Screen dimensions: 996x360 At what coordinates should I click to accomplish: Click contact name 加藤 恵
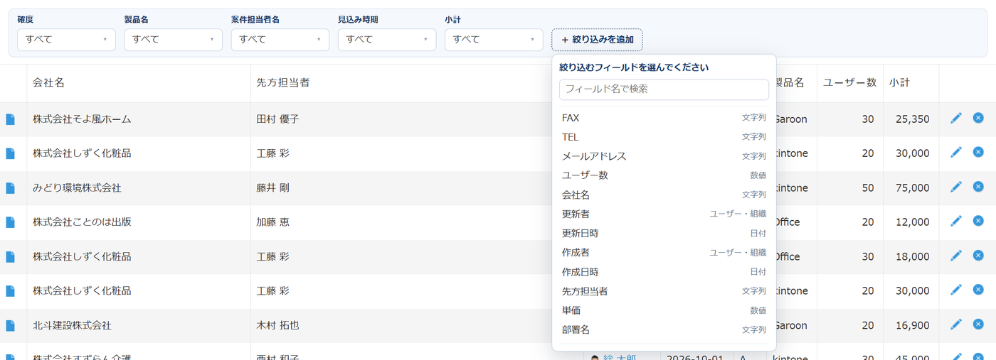(272, 222)
